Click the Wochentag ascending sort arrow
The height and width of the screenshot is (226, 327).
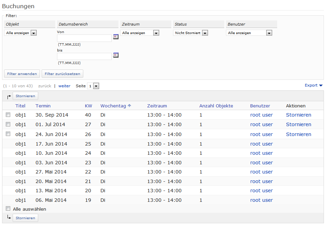pos(129,106)
